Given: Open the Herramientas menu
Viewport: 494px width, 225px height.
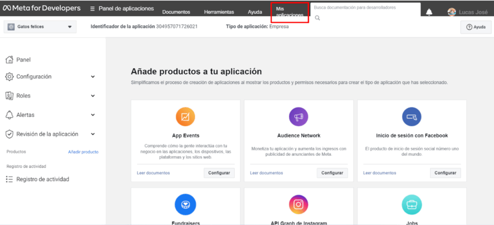Looking at the screenshot, I should point(219,12).
